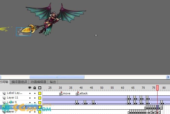Image resolution: width=170 pixels, height=114 pixels.
Task: Click frame number 50 on the ruler
Action: click(x=102, y=88)
